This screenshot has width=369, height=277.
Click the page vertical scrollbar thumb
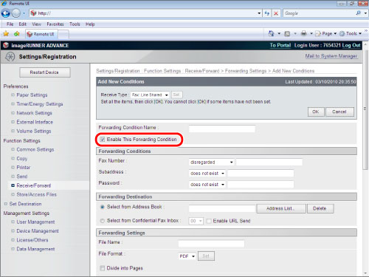click(365, 109)
